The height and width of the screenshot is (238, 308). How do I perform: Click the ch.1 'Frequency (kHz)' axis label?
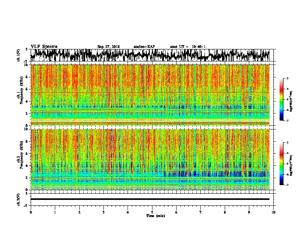pos(21,90)
